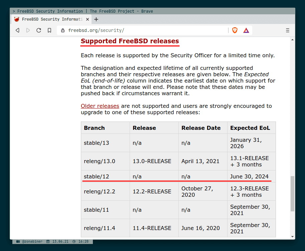Click the forward navigation arrow
Image resolution: width=305 pixels, height=251 pixels.
pos(28,30)
